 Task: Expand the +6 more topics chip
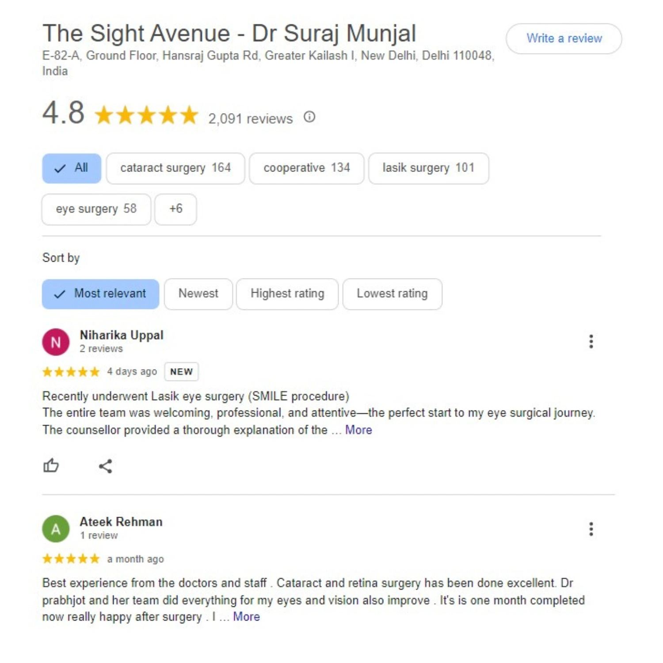pyautogui.click(x=175, y=209)
